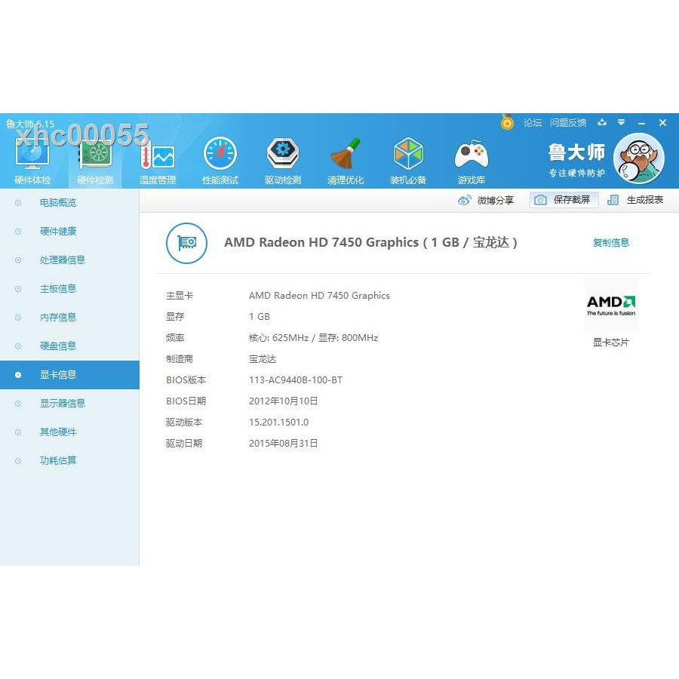
Task: Click the 显卡芯片 label
Action: 610,343
